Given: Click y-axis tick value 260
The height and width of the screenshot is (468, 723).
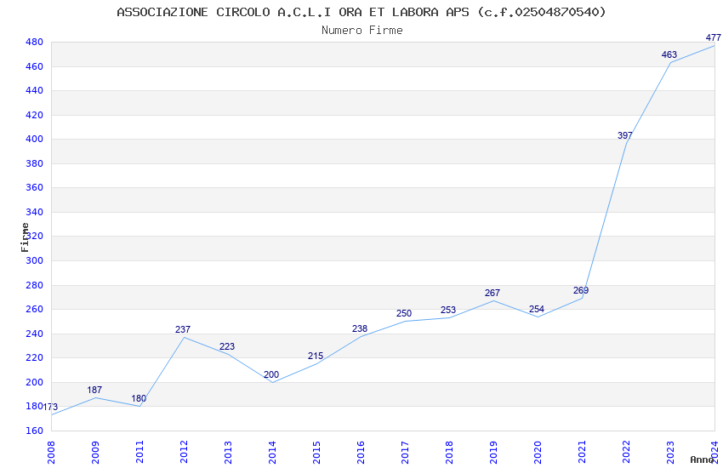Looking at the screenshot, I should coord(35,310).
